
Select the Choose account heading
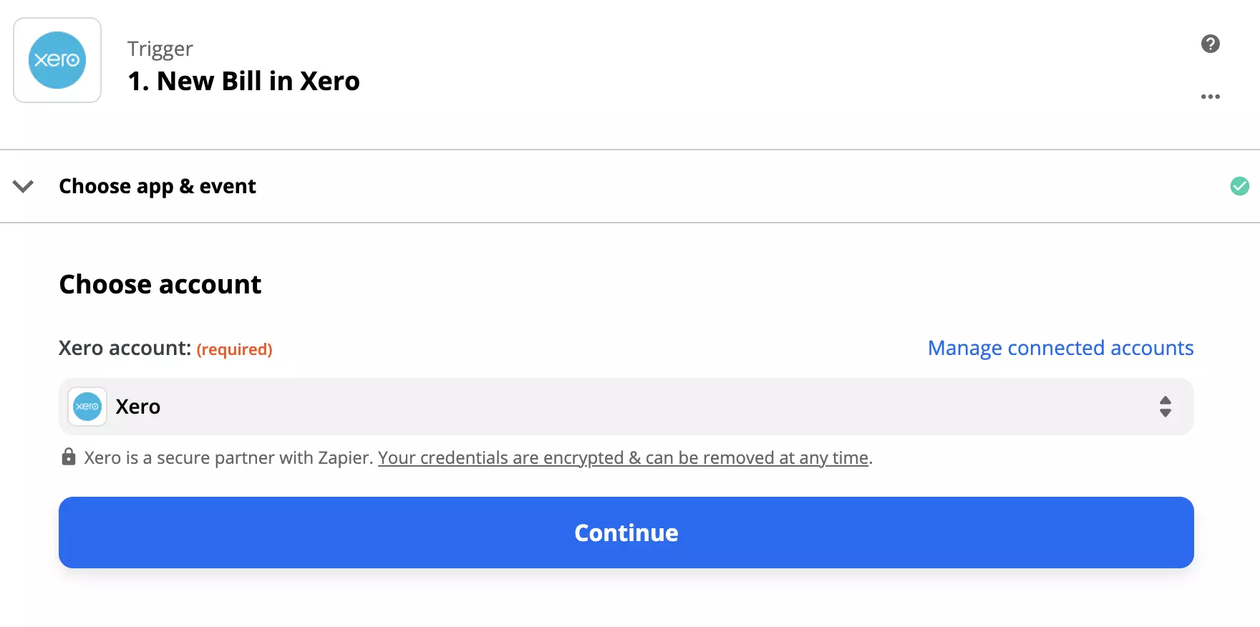160,284
